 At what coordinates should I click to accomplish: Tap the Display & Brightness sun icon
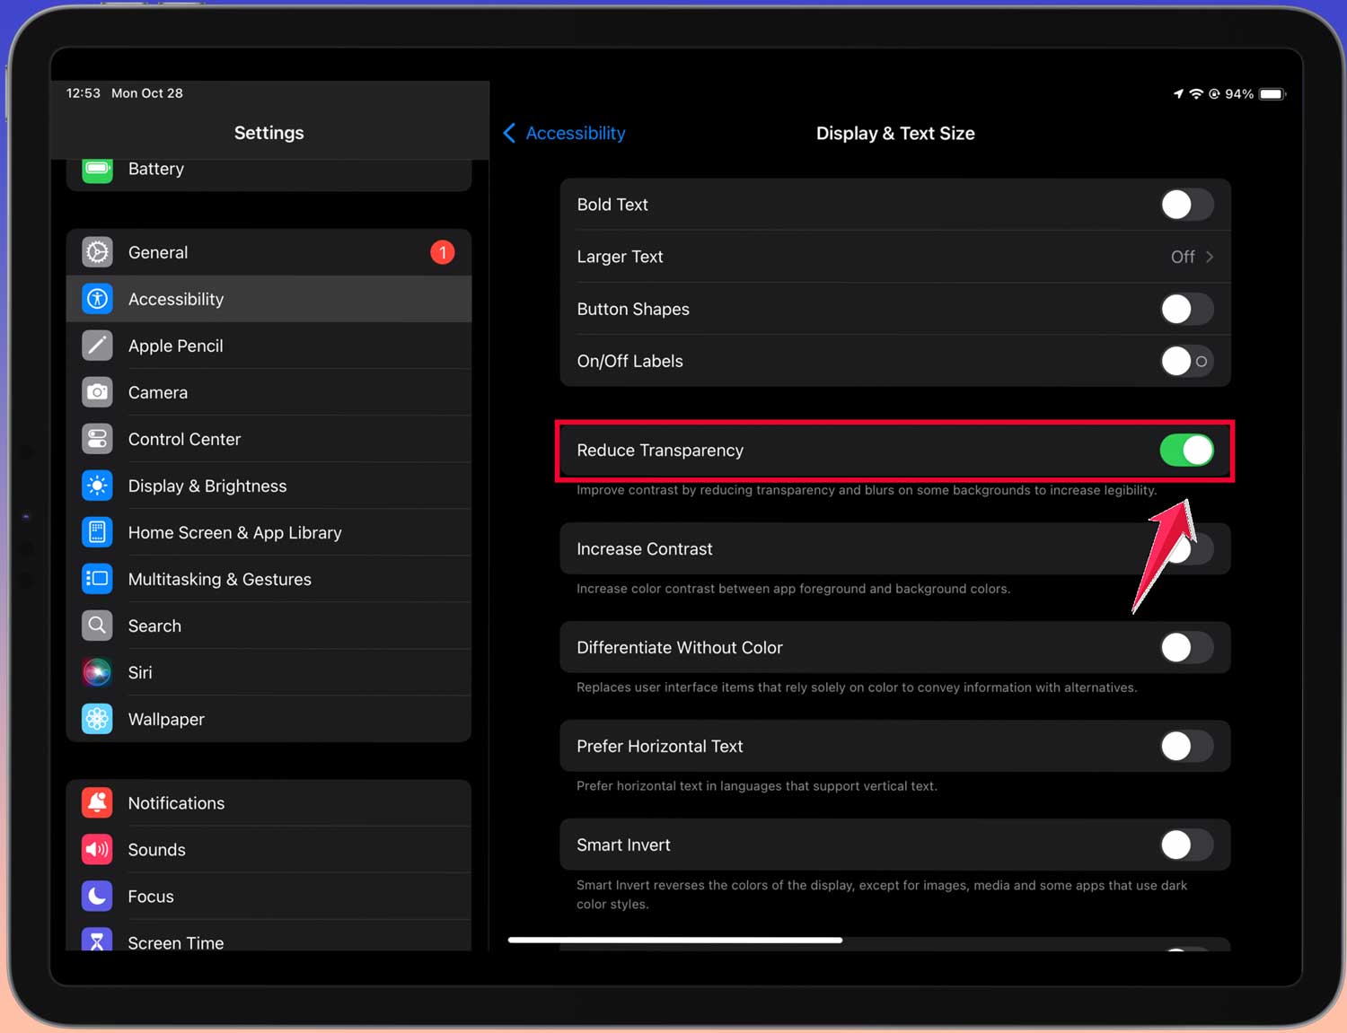pyautogui.click(x=97, y=486)
